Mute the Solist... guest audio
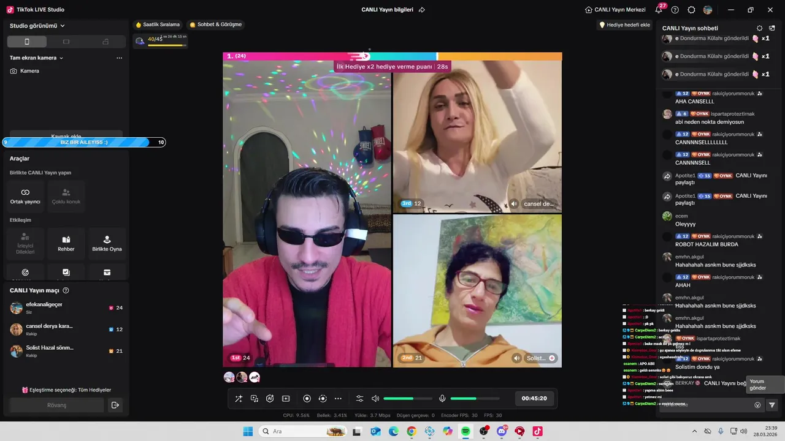Screen dimensions: 785x441 coord(517,358)
